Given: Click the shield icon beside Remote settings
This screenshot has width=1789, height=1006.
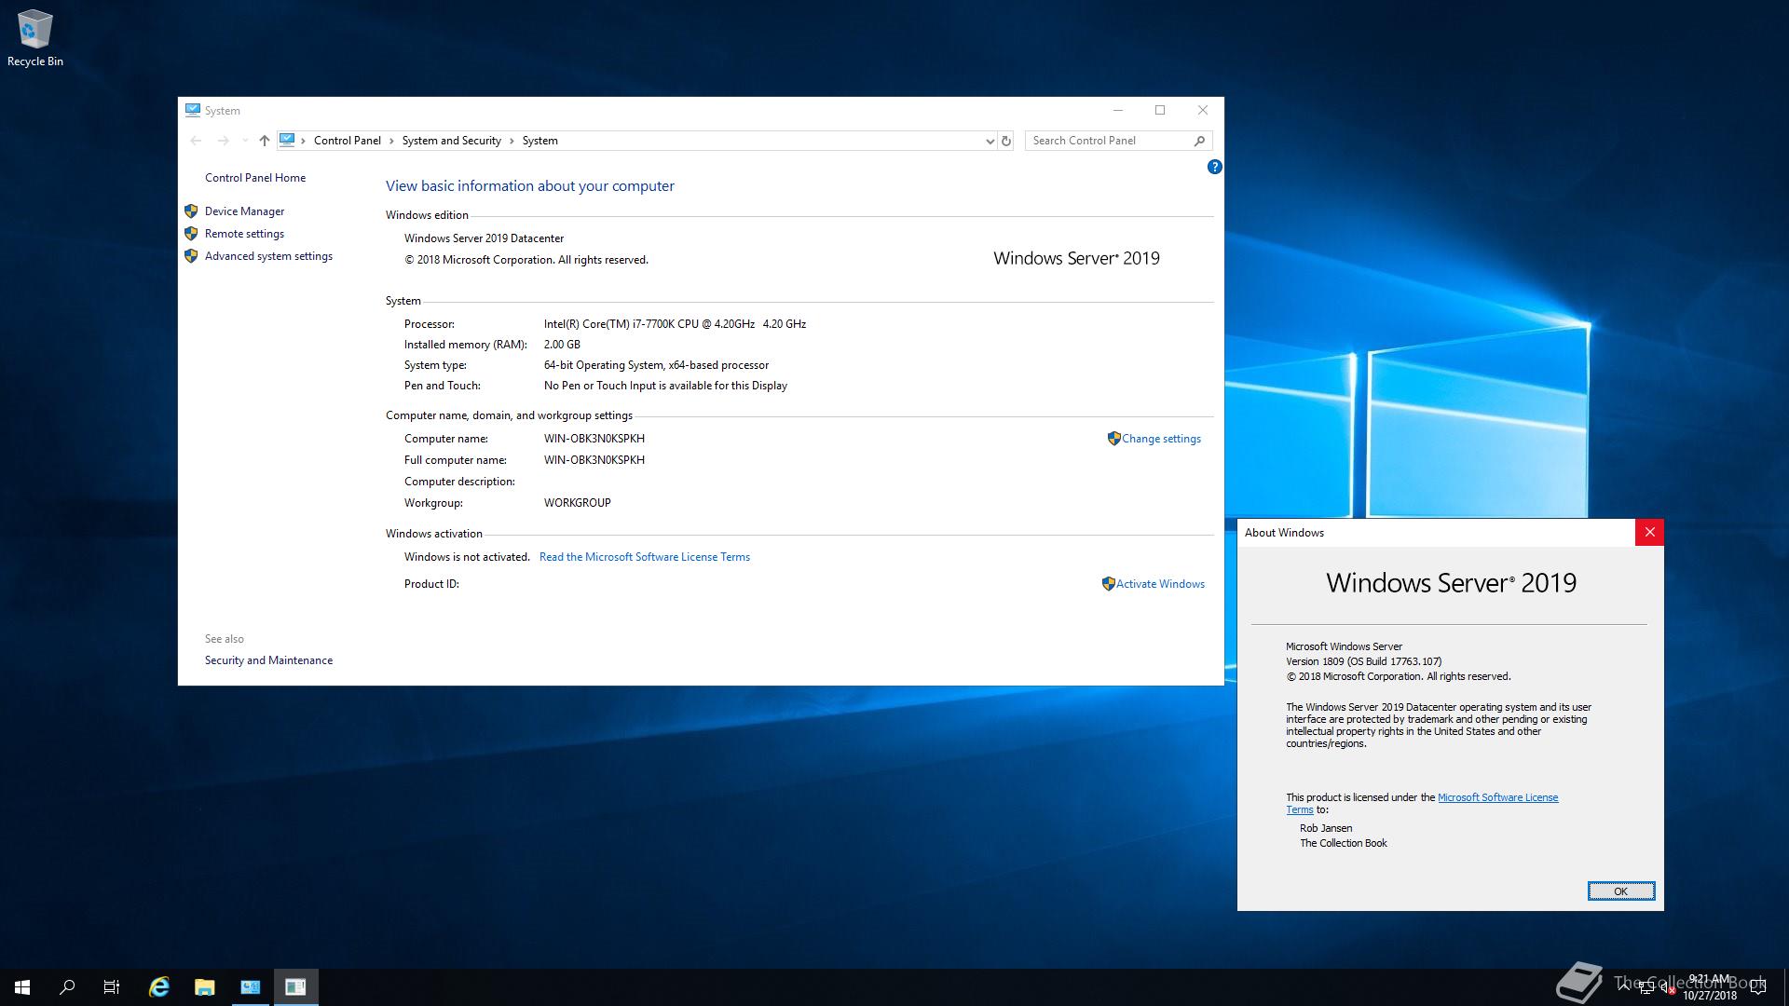Looking at the screenshot, I should (x=191, y=234).
